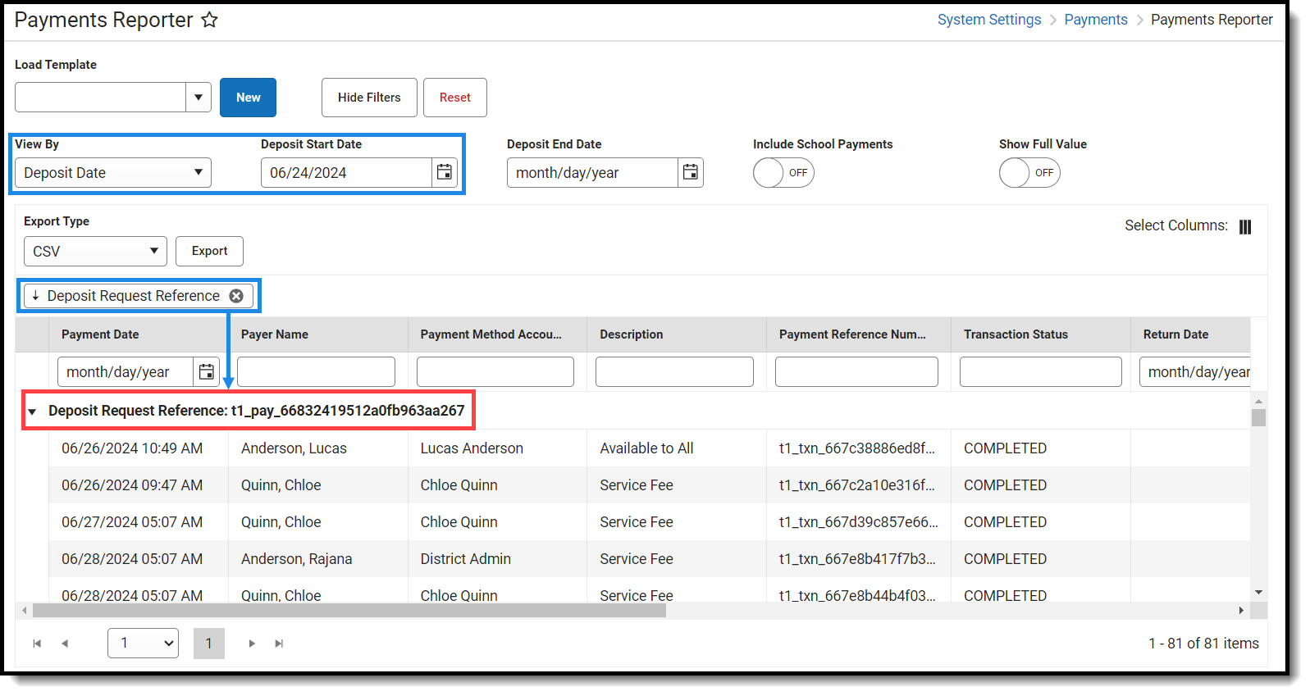Focus Payer Name filter box
The height and width of the screenshot is (696, 1310).
click(316, 371)
